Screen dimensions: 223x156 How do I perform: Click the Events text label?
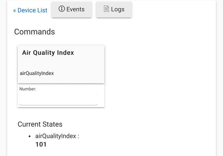click(75, 9)
